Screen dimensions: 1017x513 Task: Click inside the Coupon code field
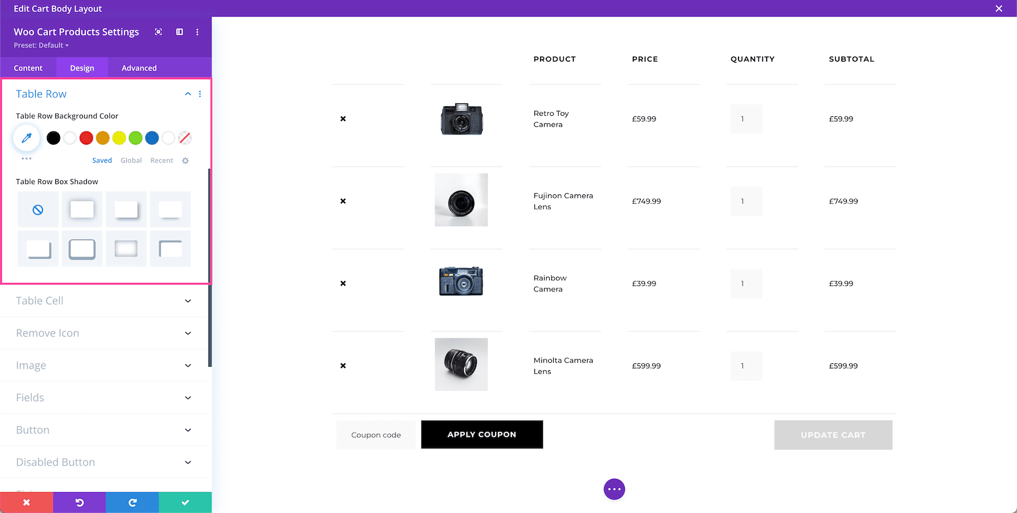click(375, 434)
